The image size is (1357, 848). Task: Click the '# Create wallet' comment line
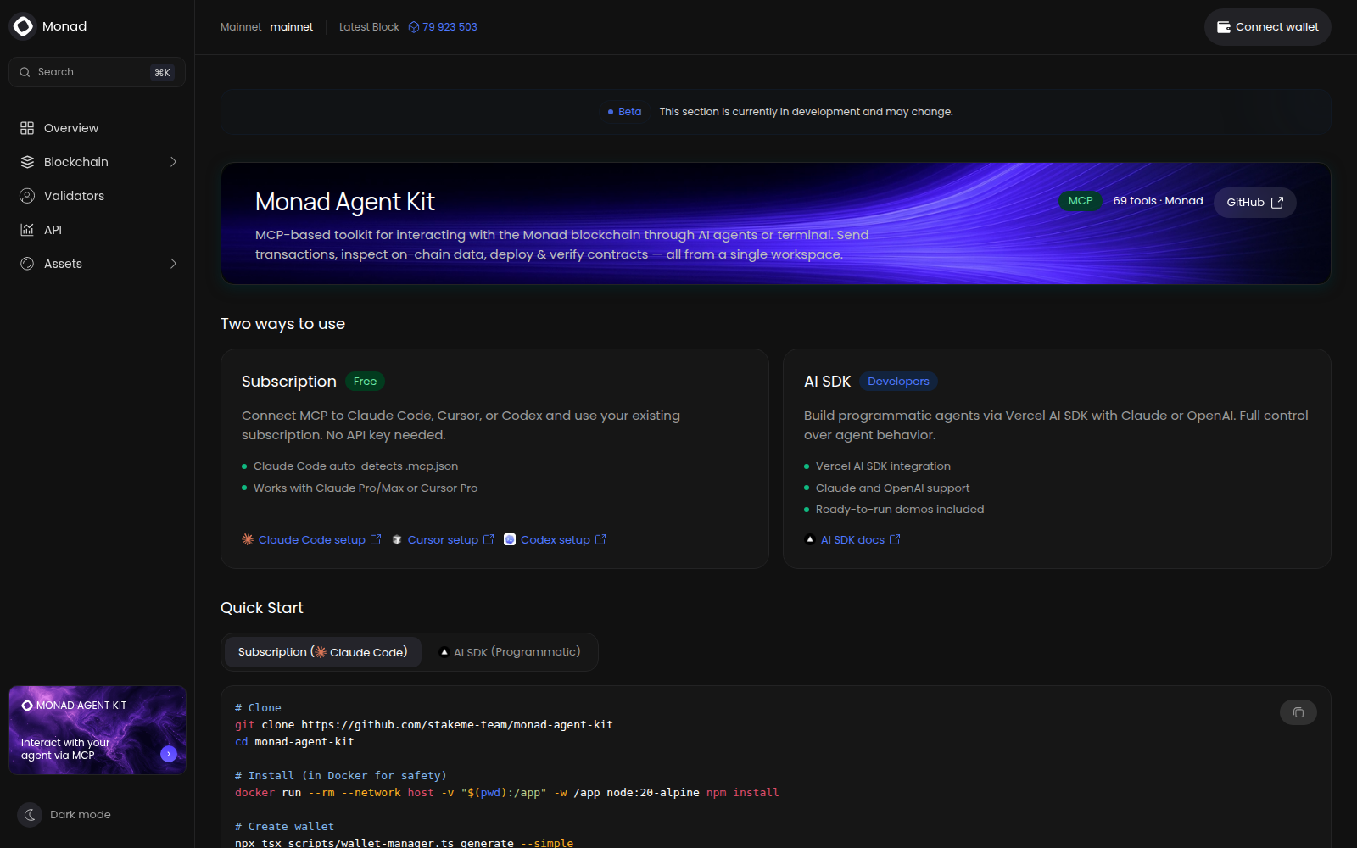pyautogui.click(x=284, y=827)
